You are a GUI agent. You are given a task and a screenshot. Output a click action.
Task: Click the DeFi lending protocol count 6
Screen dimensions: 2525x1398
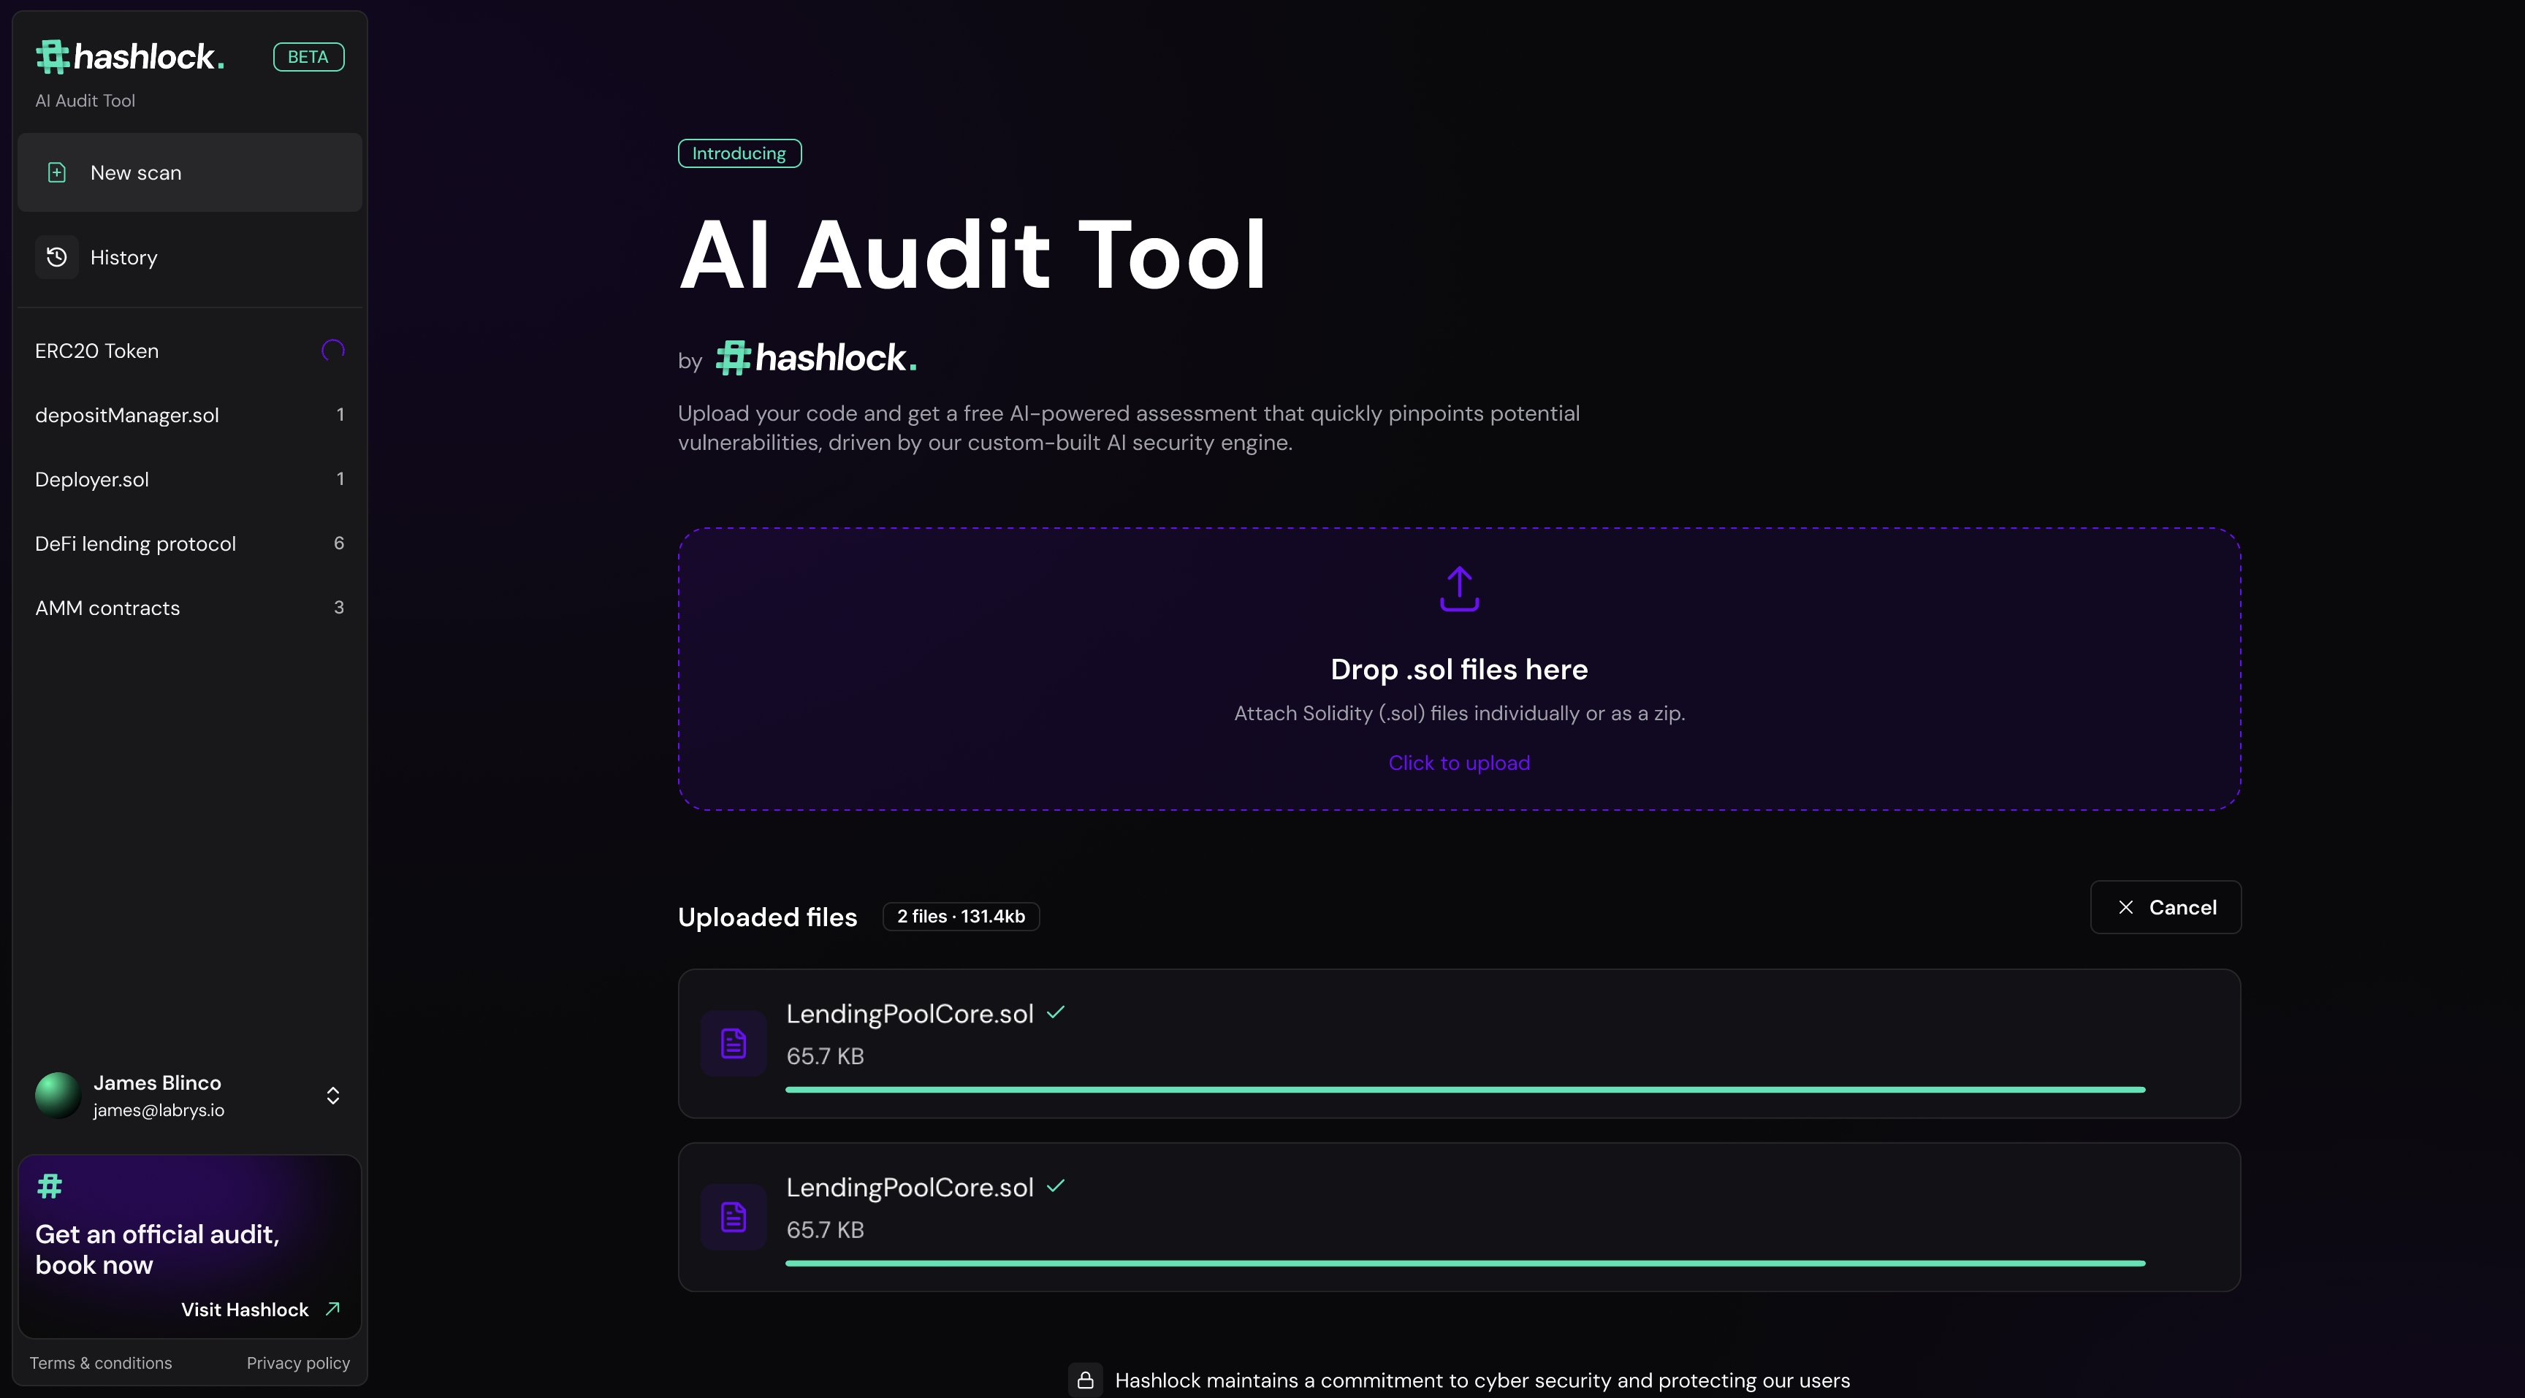339,543
